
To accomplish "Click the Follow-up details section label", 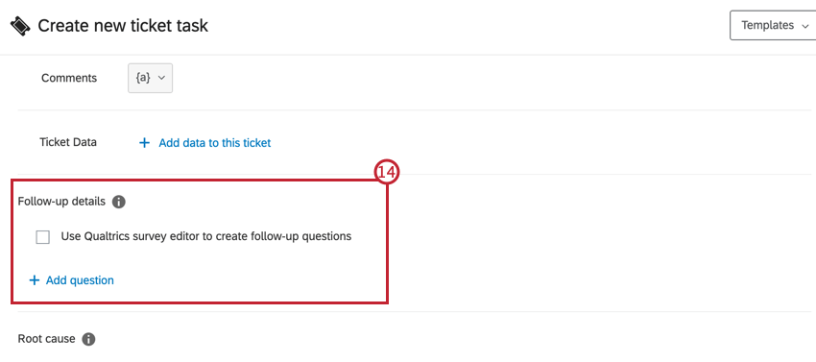I will tap(62, 201).
